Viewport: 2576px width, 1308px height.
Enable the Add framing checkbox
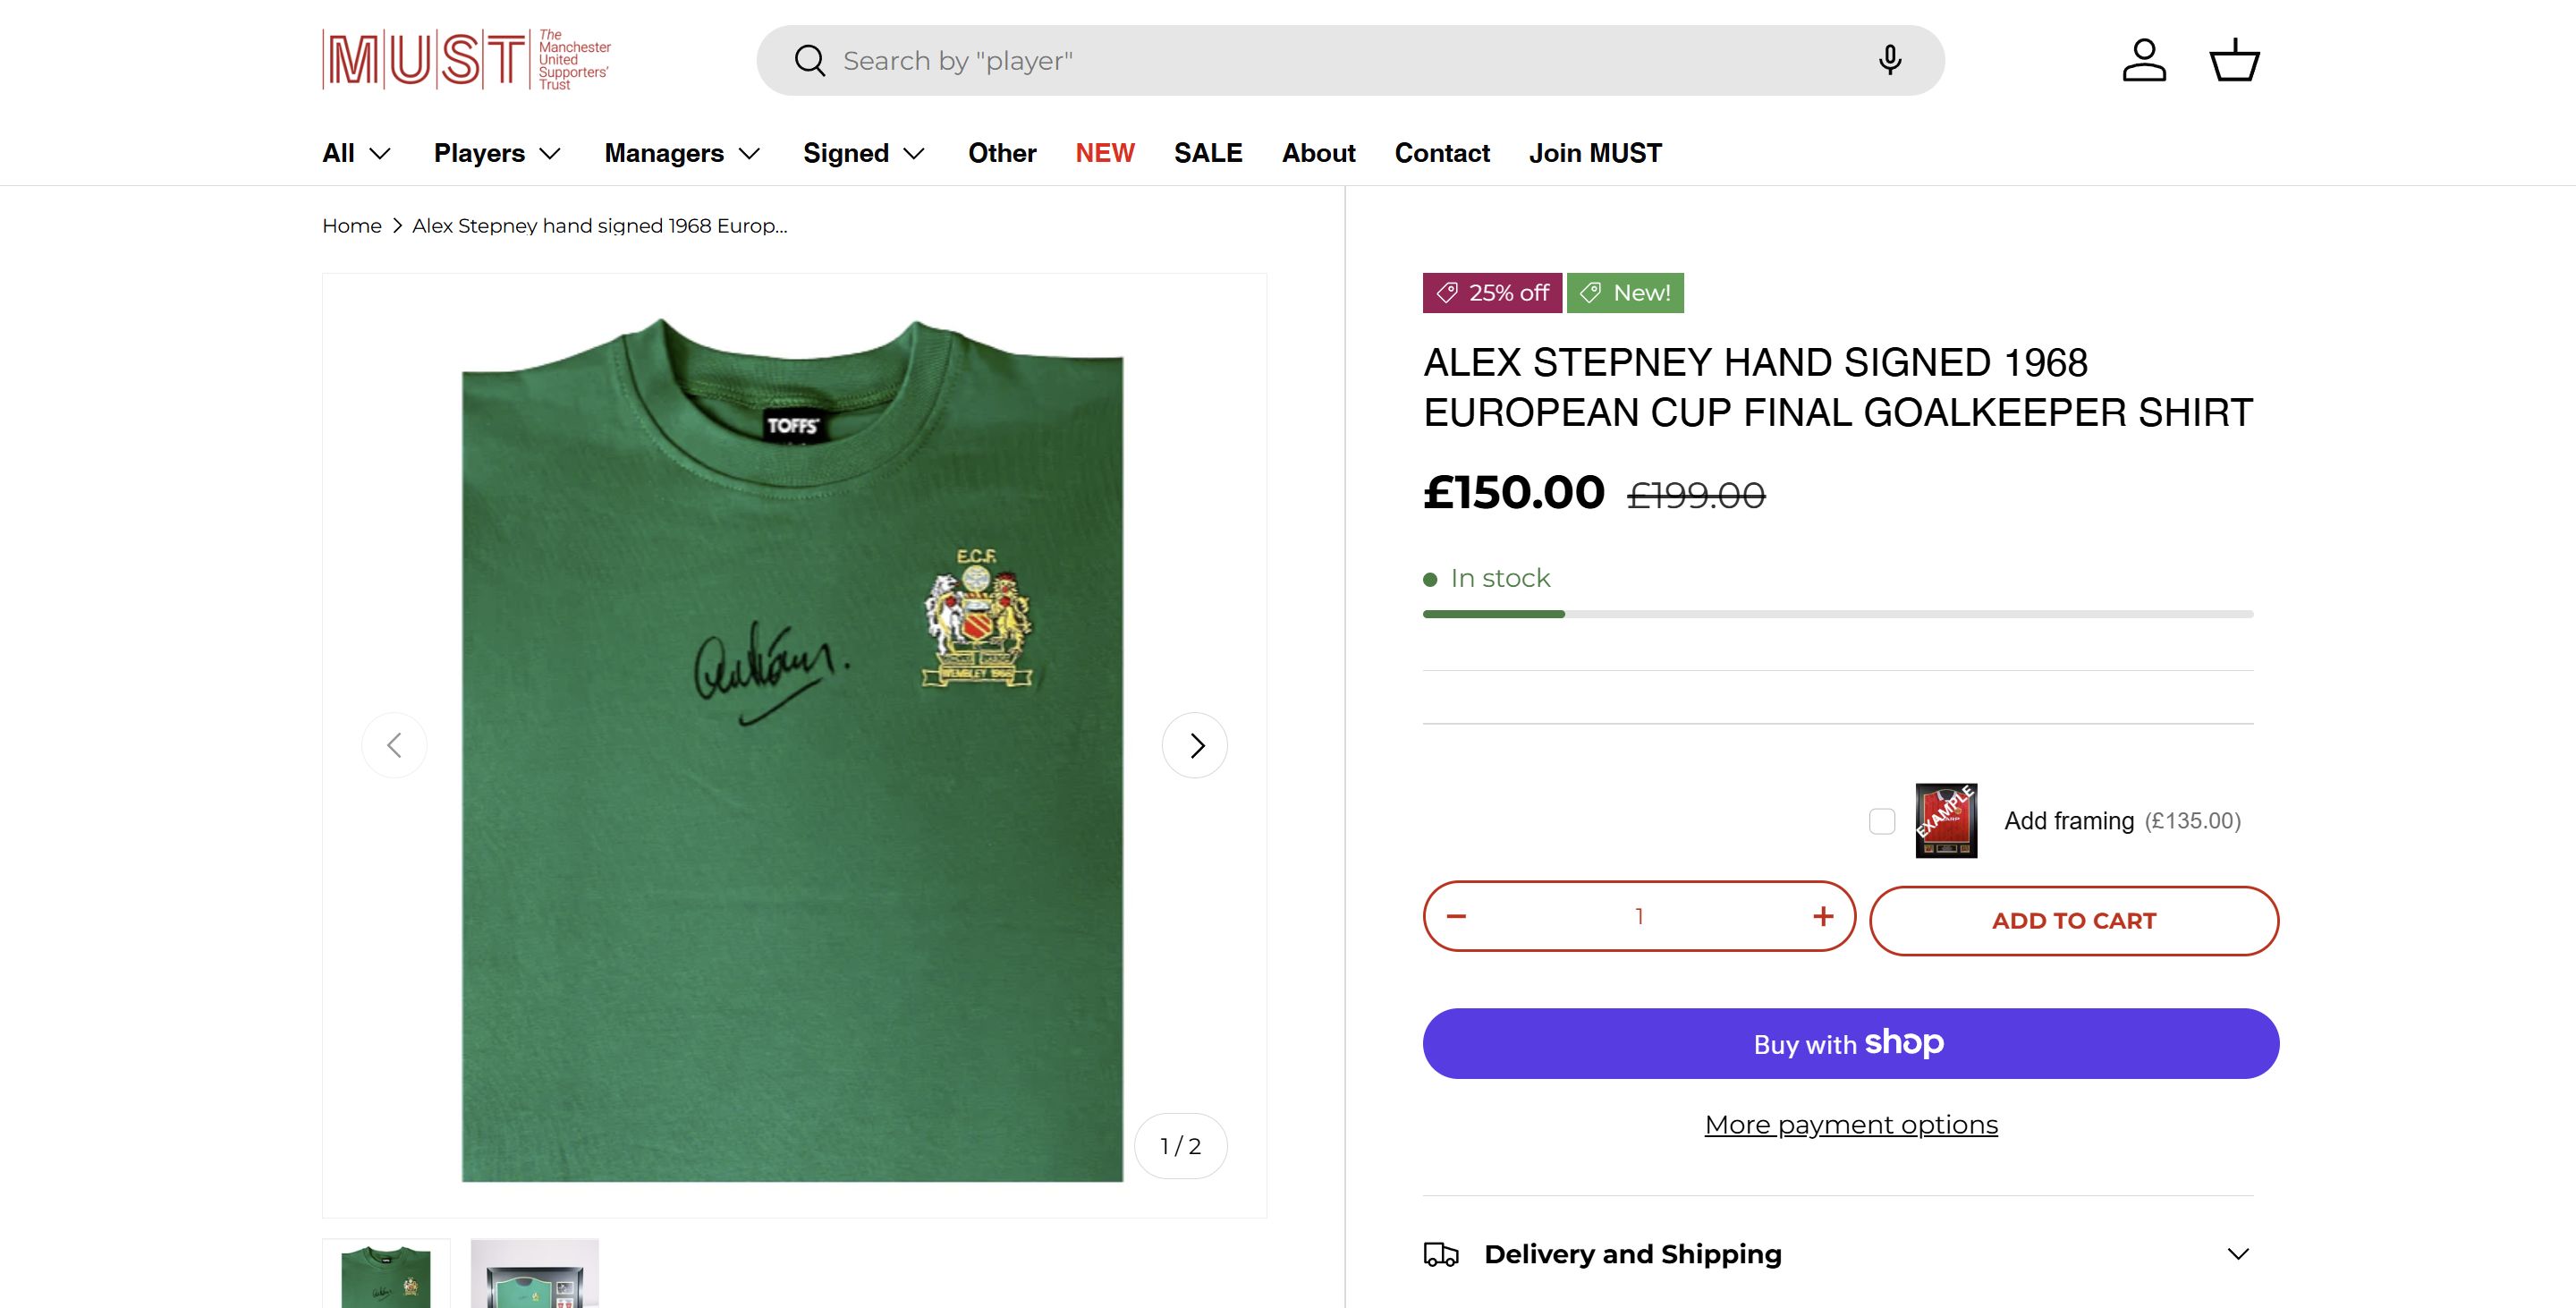point(1882,821)
